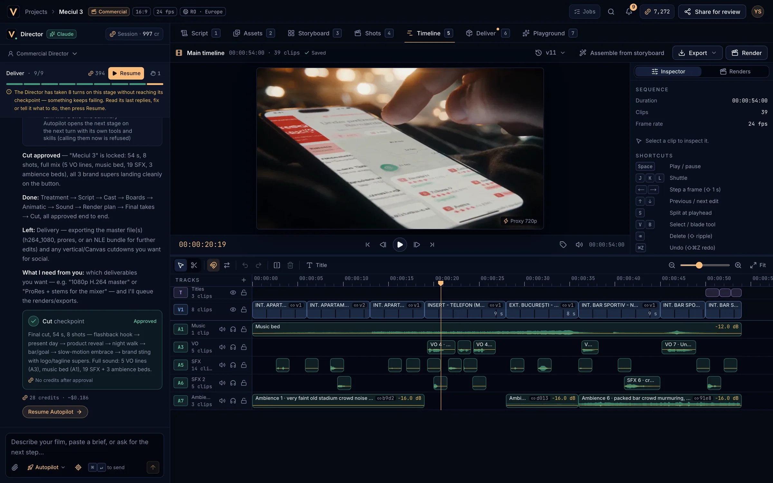
Task: Click the target focus icon in chat box
Action: [x=78, y=467]
